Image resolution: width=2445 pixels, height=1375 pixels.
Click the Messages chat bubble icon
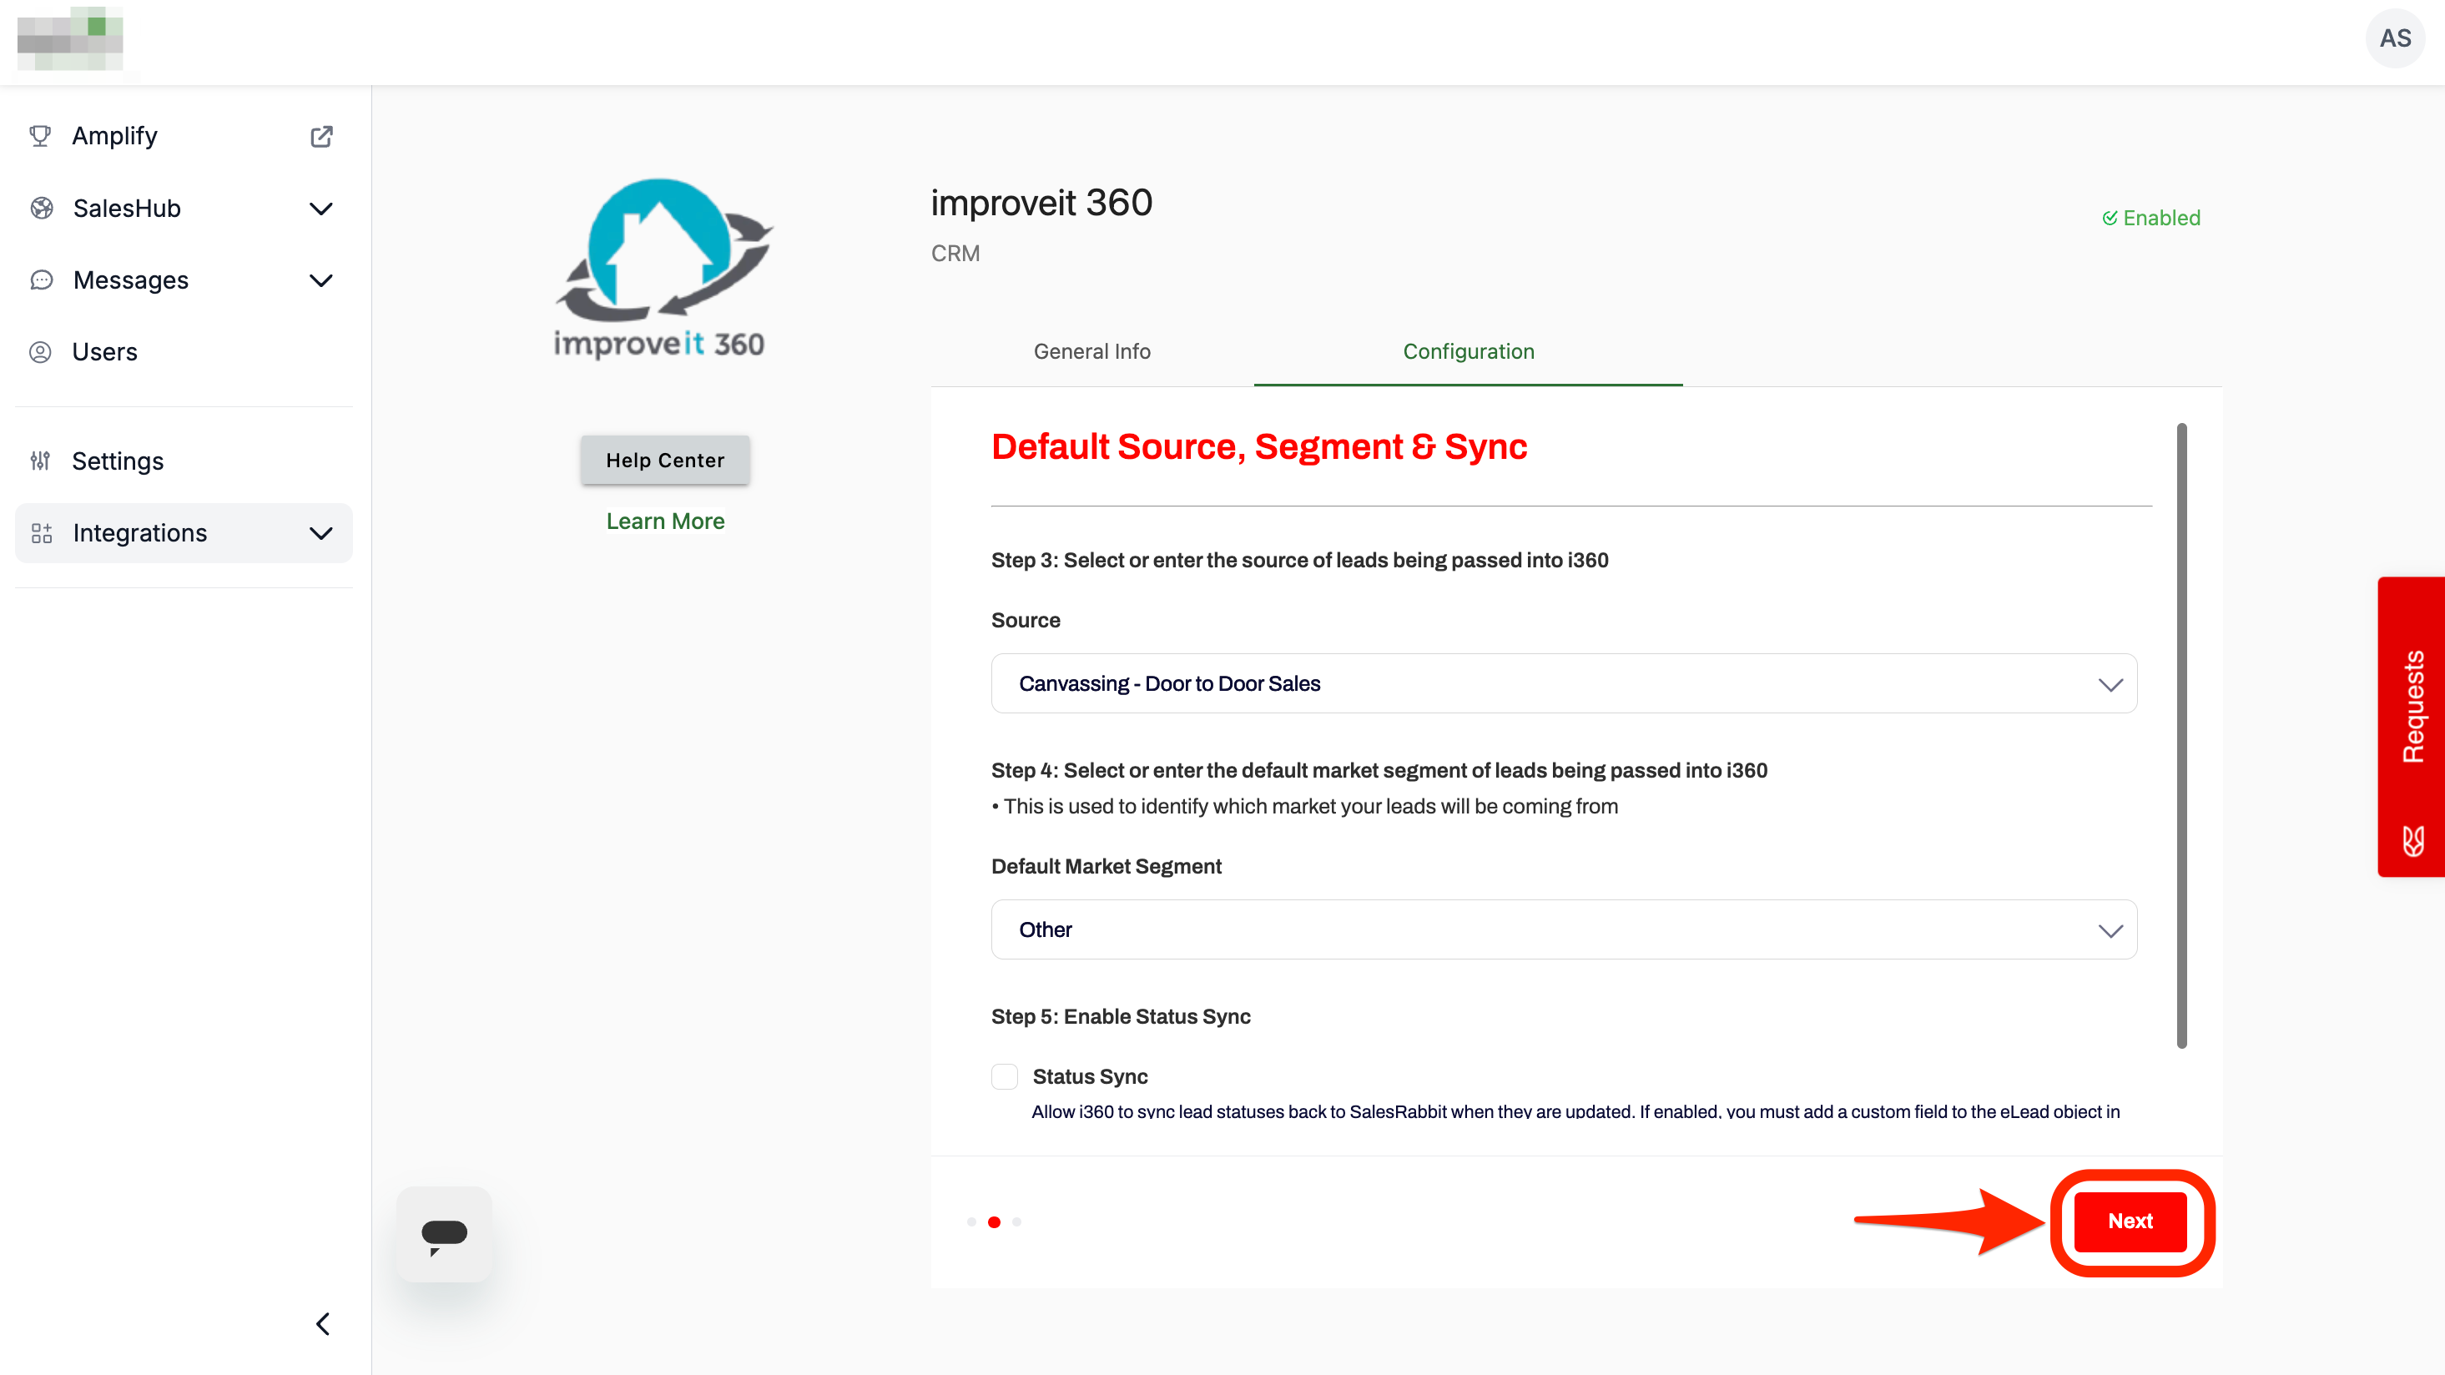[x=41, y=280]
